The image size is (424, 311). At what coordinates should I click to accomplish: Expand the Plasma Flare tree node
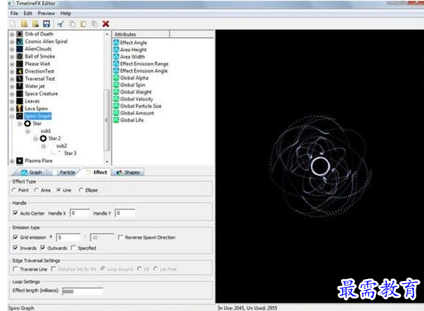pyautogui.click(x=12, y=161)
